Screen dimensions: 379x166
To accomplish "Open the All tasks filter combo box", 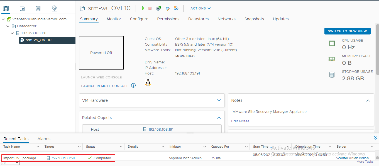I will 11,162.
